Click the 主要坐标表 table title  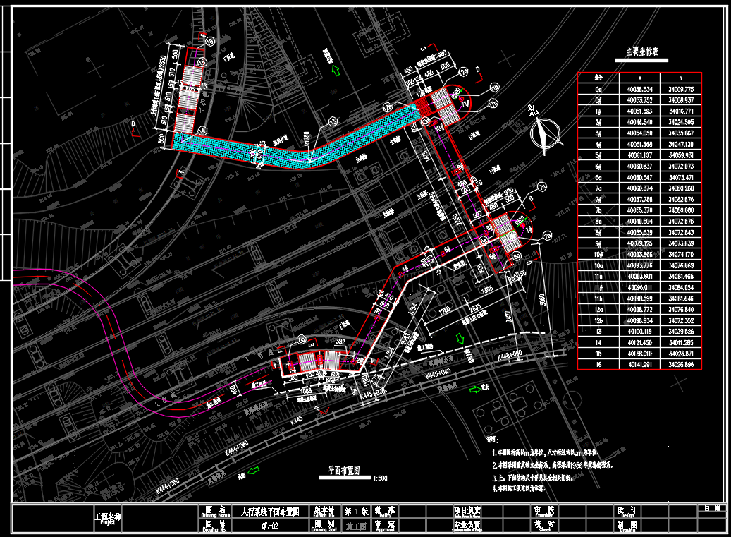(x=642, y=52)
